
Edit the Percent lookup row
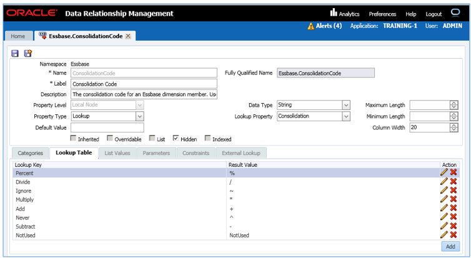click(x=444, y=172)
